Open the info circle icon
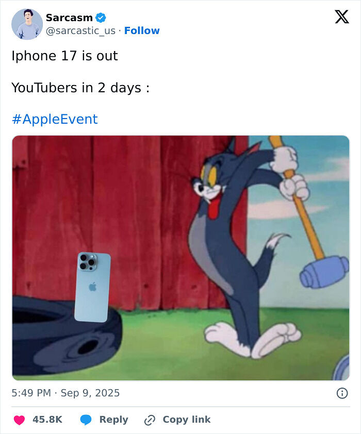The width and height of the screenshot is (361, 434). 342,393
